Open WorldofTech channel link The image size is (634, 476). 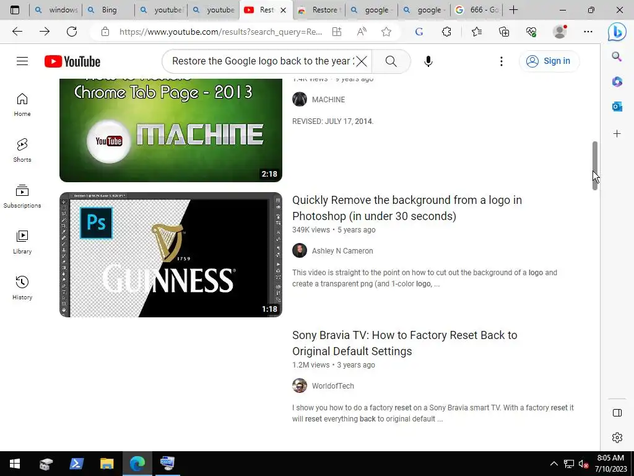click(332, 386)
